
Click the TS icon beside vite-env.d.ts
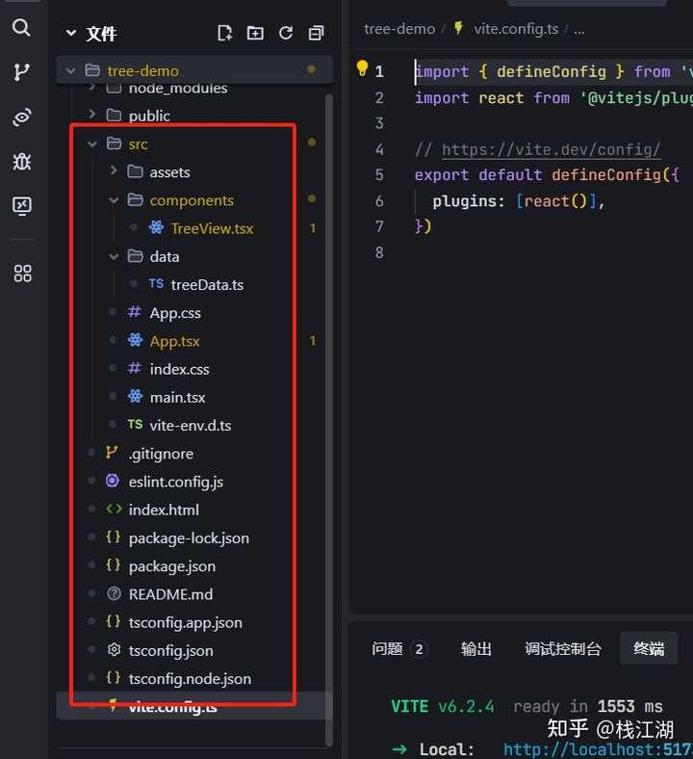click(x=135, y=425)
